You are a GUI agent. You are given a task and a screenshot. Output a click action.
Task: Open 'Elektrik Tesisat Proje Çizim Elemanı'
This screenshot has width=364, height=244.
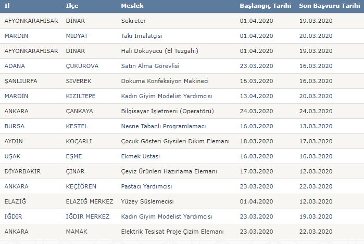click(x=172, y=232)
